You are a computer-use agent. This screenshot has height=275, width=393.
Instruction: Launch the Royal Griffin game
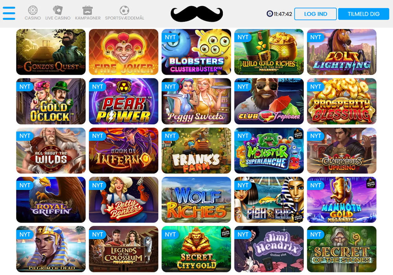point(51,200)
